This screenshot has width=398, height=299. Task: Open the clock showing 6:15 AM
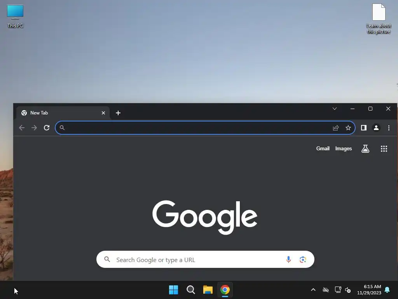coord(369,290)
